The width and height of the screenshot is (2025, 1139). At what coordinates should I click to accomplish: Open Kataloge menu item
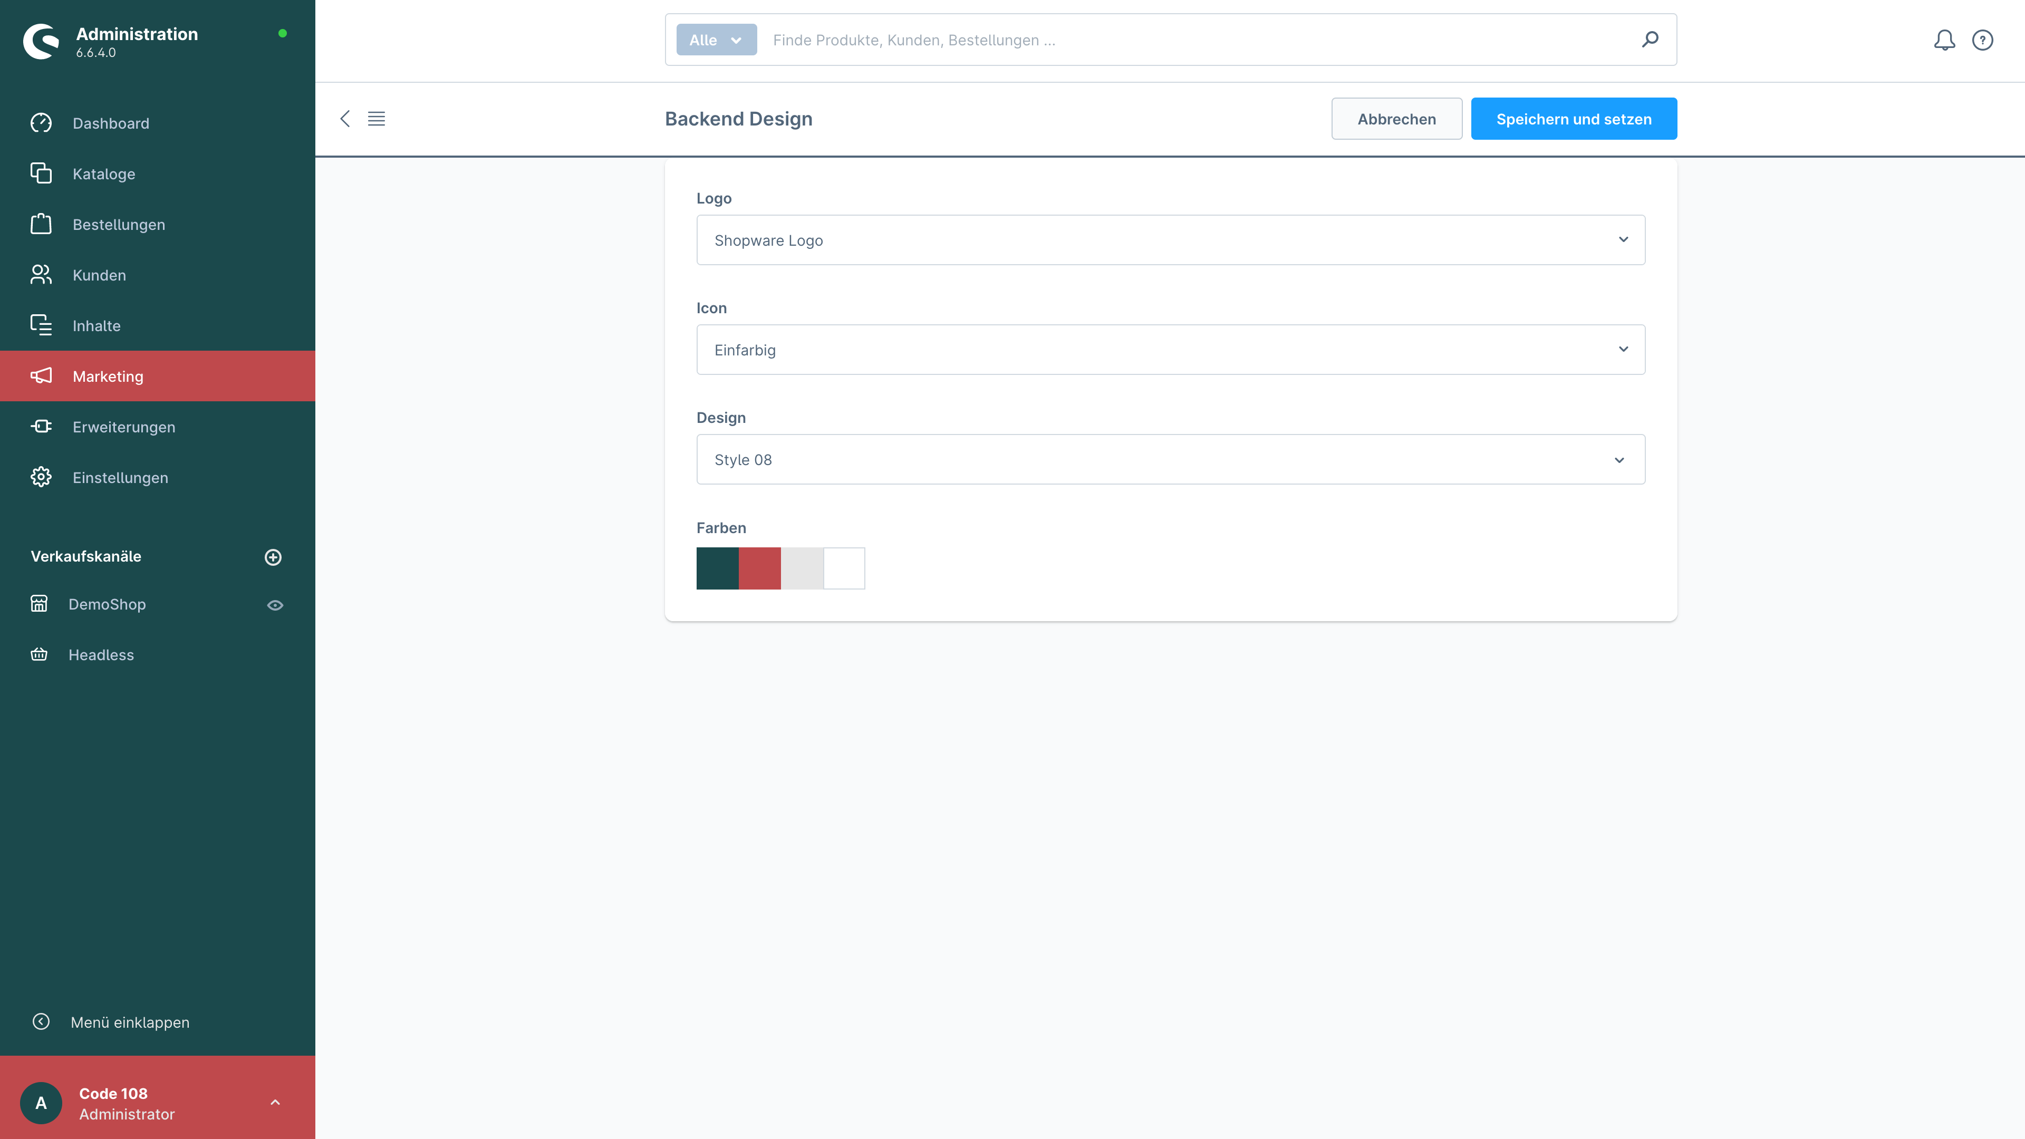pyautogui.click(x=157, y=173)
